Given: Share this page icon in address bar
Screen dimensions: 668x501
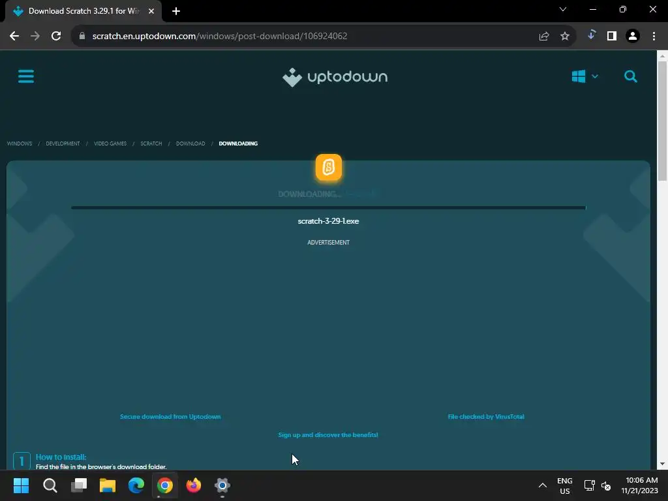Looking at the screenshot, I should click(x=544, y=37).
